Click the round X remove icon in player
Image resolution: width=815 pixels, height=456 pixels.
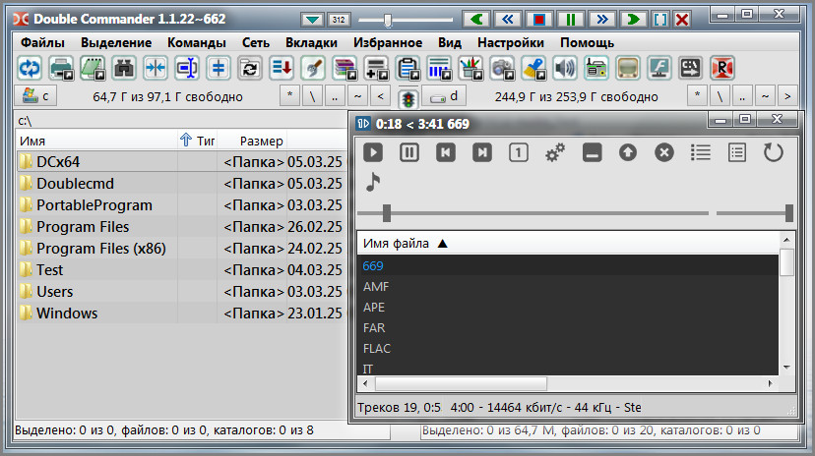(664, 152)
